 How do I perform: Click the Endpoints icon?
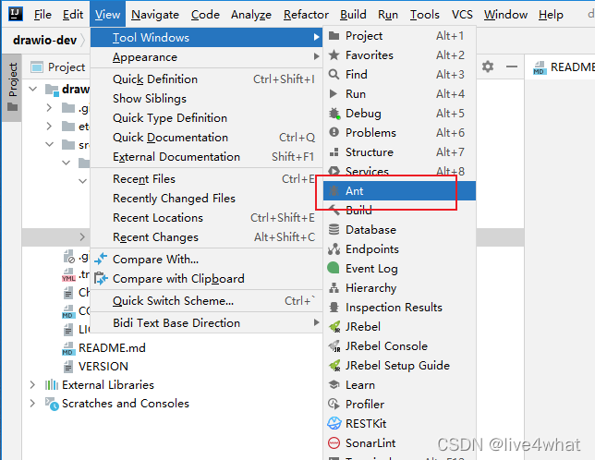334,249
